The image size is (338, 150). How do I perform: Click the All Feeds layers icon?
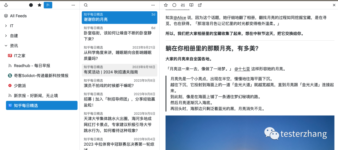pyautogui.click(x=6, y=16)
